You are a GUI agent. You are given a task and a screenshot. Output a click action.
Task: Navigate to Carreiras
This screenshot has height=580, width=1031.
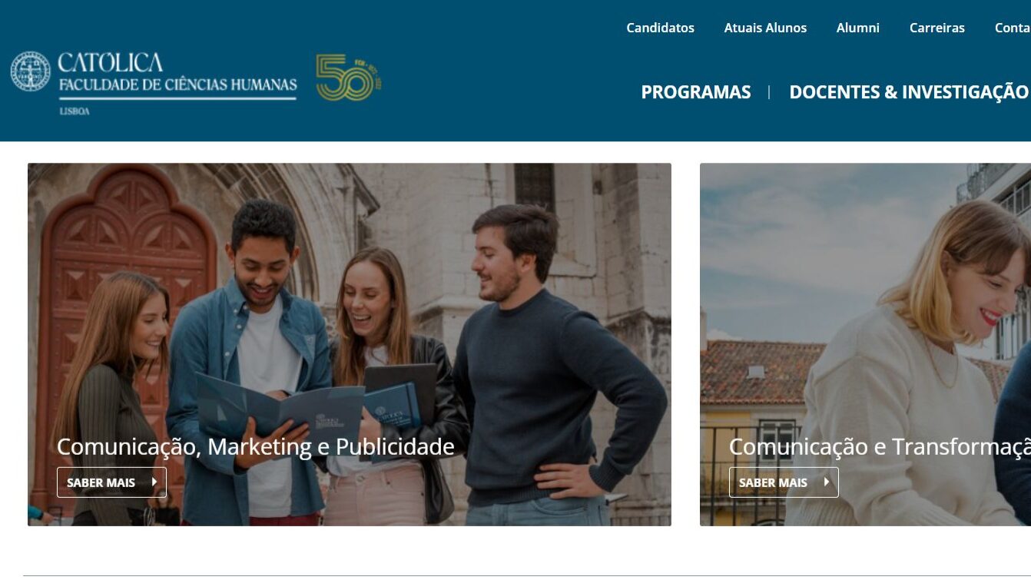click(x=937, y=28)
